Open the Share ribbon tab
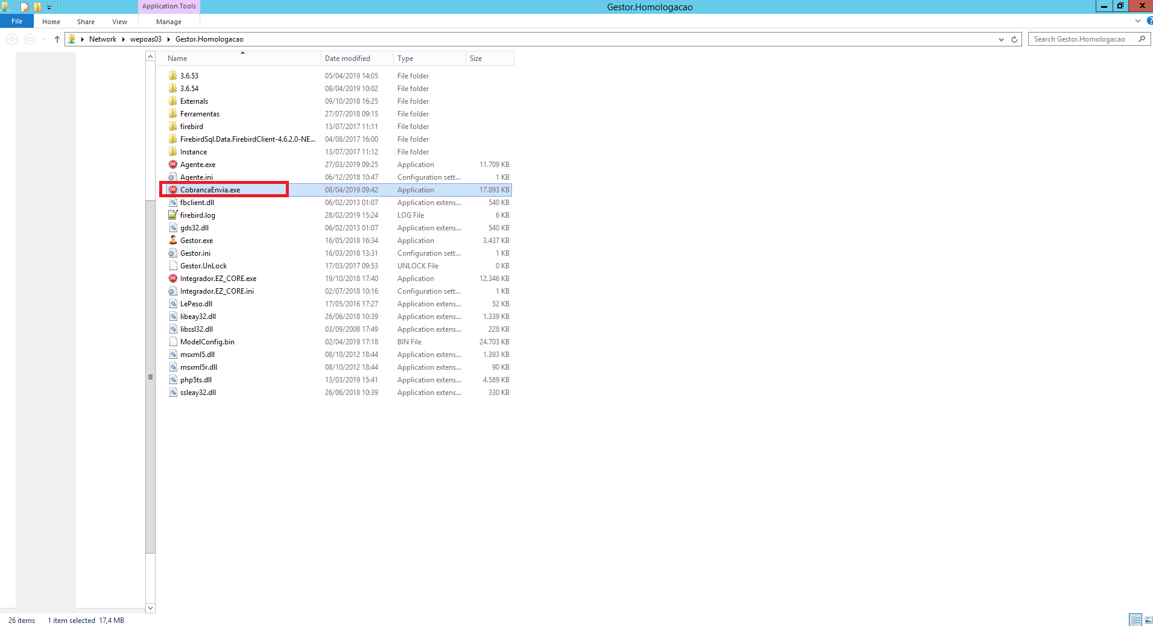 [x=86, y=22]
